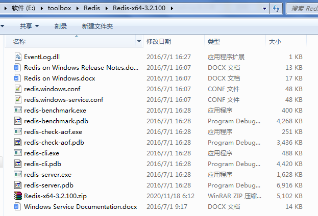The width and height of the screenshot is (318, 216).
Task: Expand the arrow after toolbox breadcrumb
Action: tap(78, 8)
